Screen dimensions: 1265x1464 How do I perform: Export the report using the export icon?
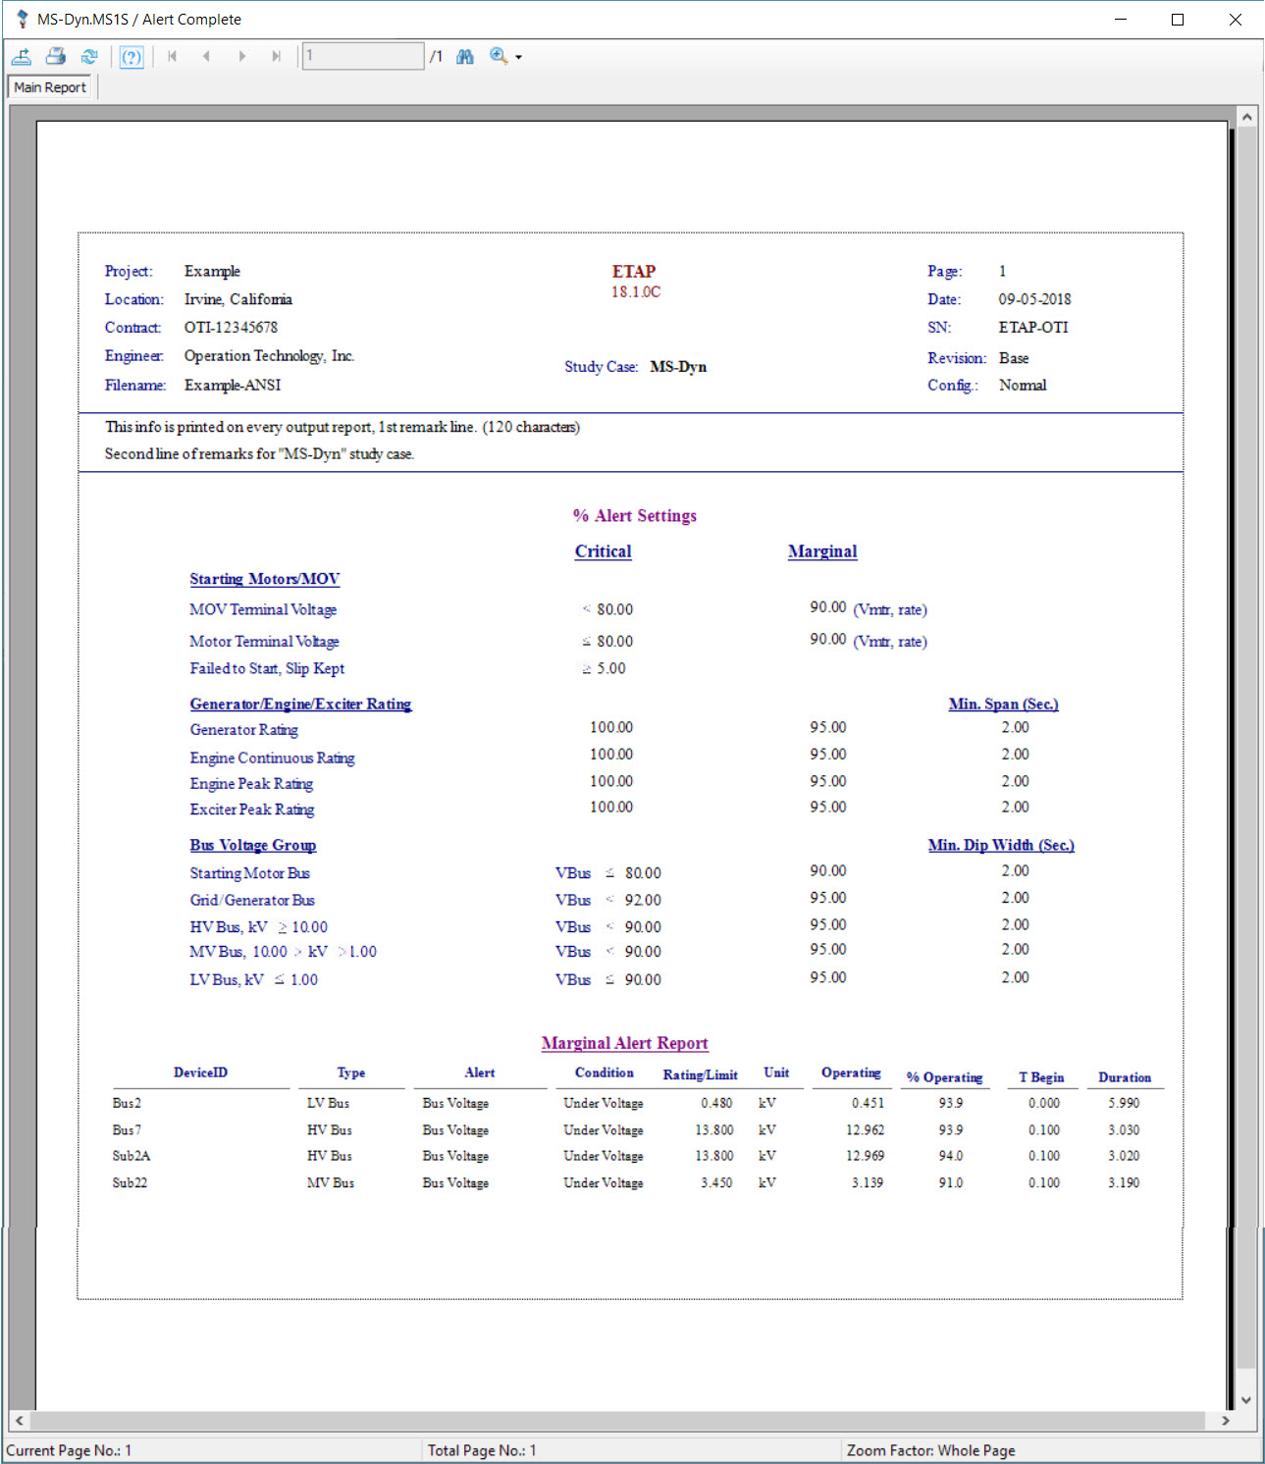coord(22,56)
